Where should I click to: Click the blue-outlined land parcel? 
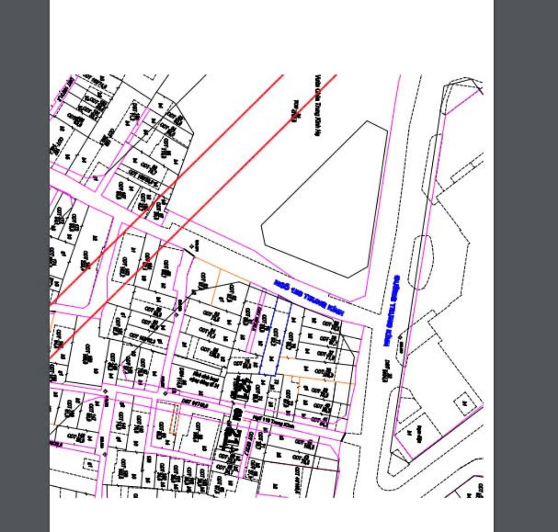(275, 337)
